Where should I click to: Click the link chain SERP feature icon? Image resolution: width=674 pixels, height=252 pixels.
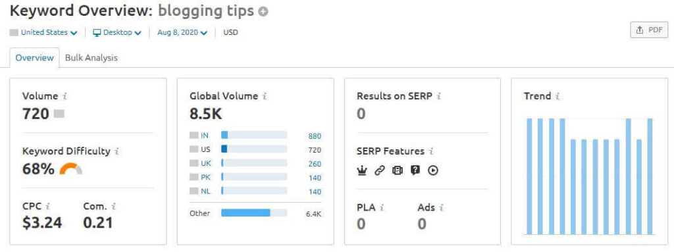click(379, 170)
